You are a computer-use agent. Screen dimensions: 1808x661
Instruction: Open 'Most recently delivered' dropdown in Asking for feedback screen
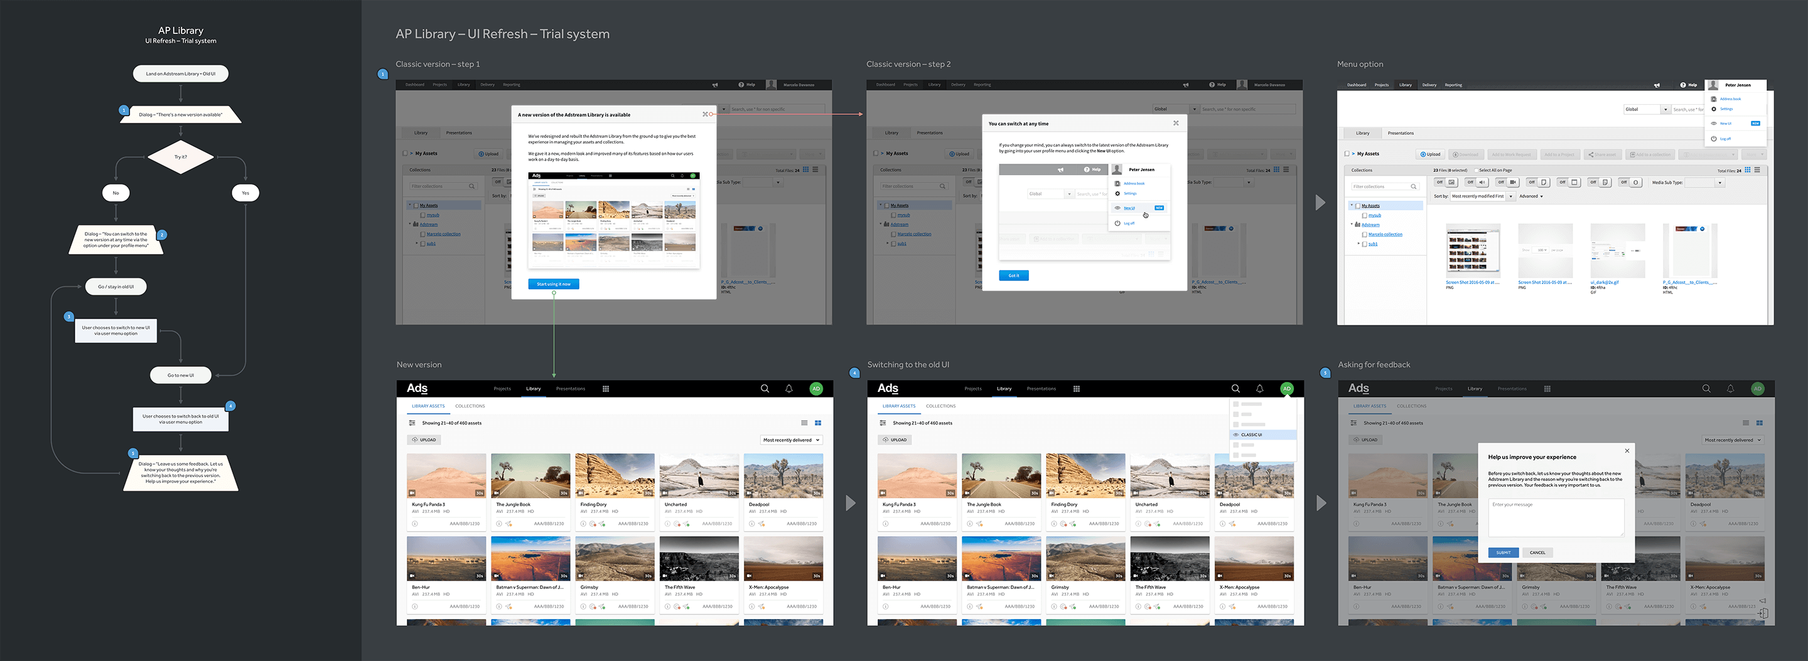(1732, 440)
